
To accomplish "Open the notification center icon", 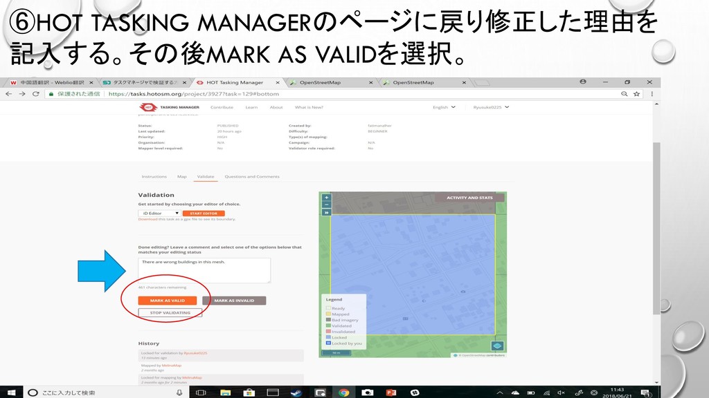I will (x=646, y=392).
